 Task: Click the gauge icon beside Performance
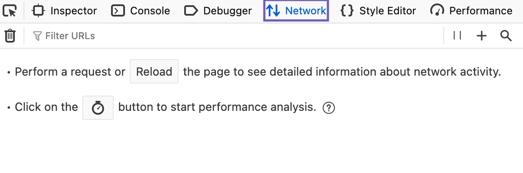437,11
